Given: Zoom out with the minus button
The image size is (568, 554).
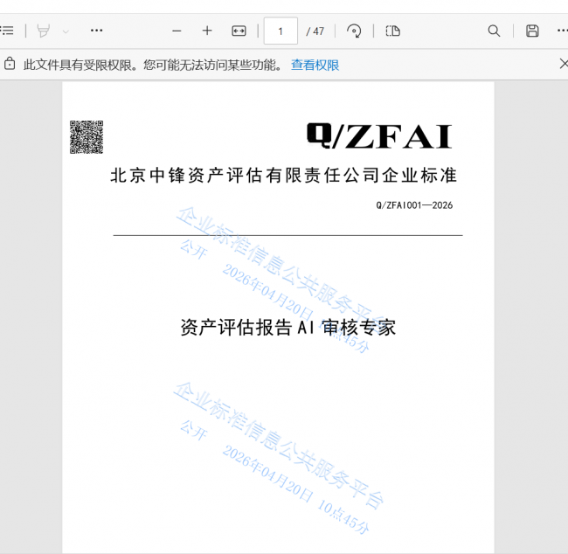Looking at the screenshot, I should (177, 31).
